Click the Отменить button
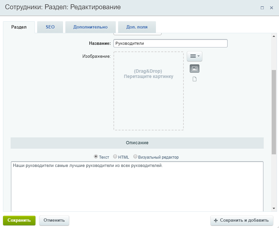 54,220
